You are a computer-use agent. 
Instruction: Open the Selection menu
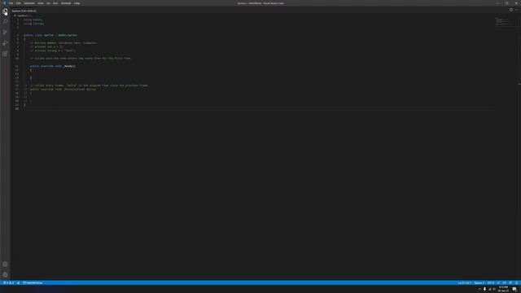click(x=29, y=3)
